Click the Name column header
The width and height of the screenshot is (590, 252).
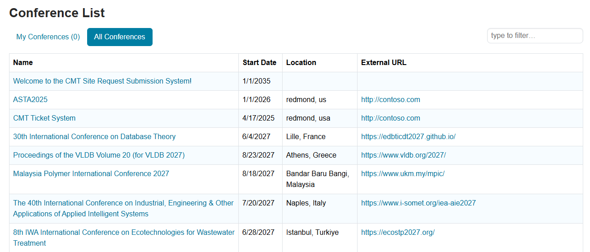pyautogui.click(x=23, y=63)
